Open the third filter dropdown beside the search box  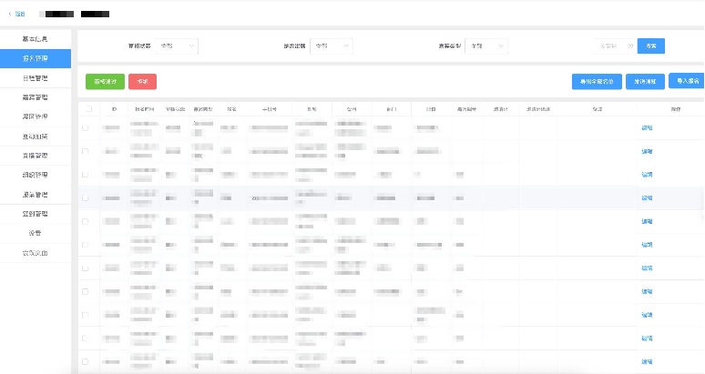tap(488, 45)
